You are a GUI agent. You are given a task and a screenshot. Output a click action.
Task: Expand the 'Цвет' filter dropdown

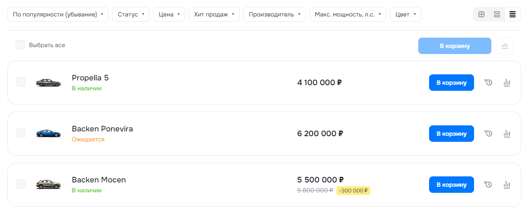(x=405, y=14)
